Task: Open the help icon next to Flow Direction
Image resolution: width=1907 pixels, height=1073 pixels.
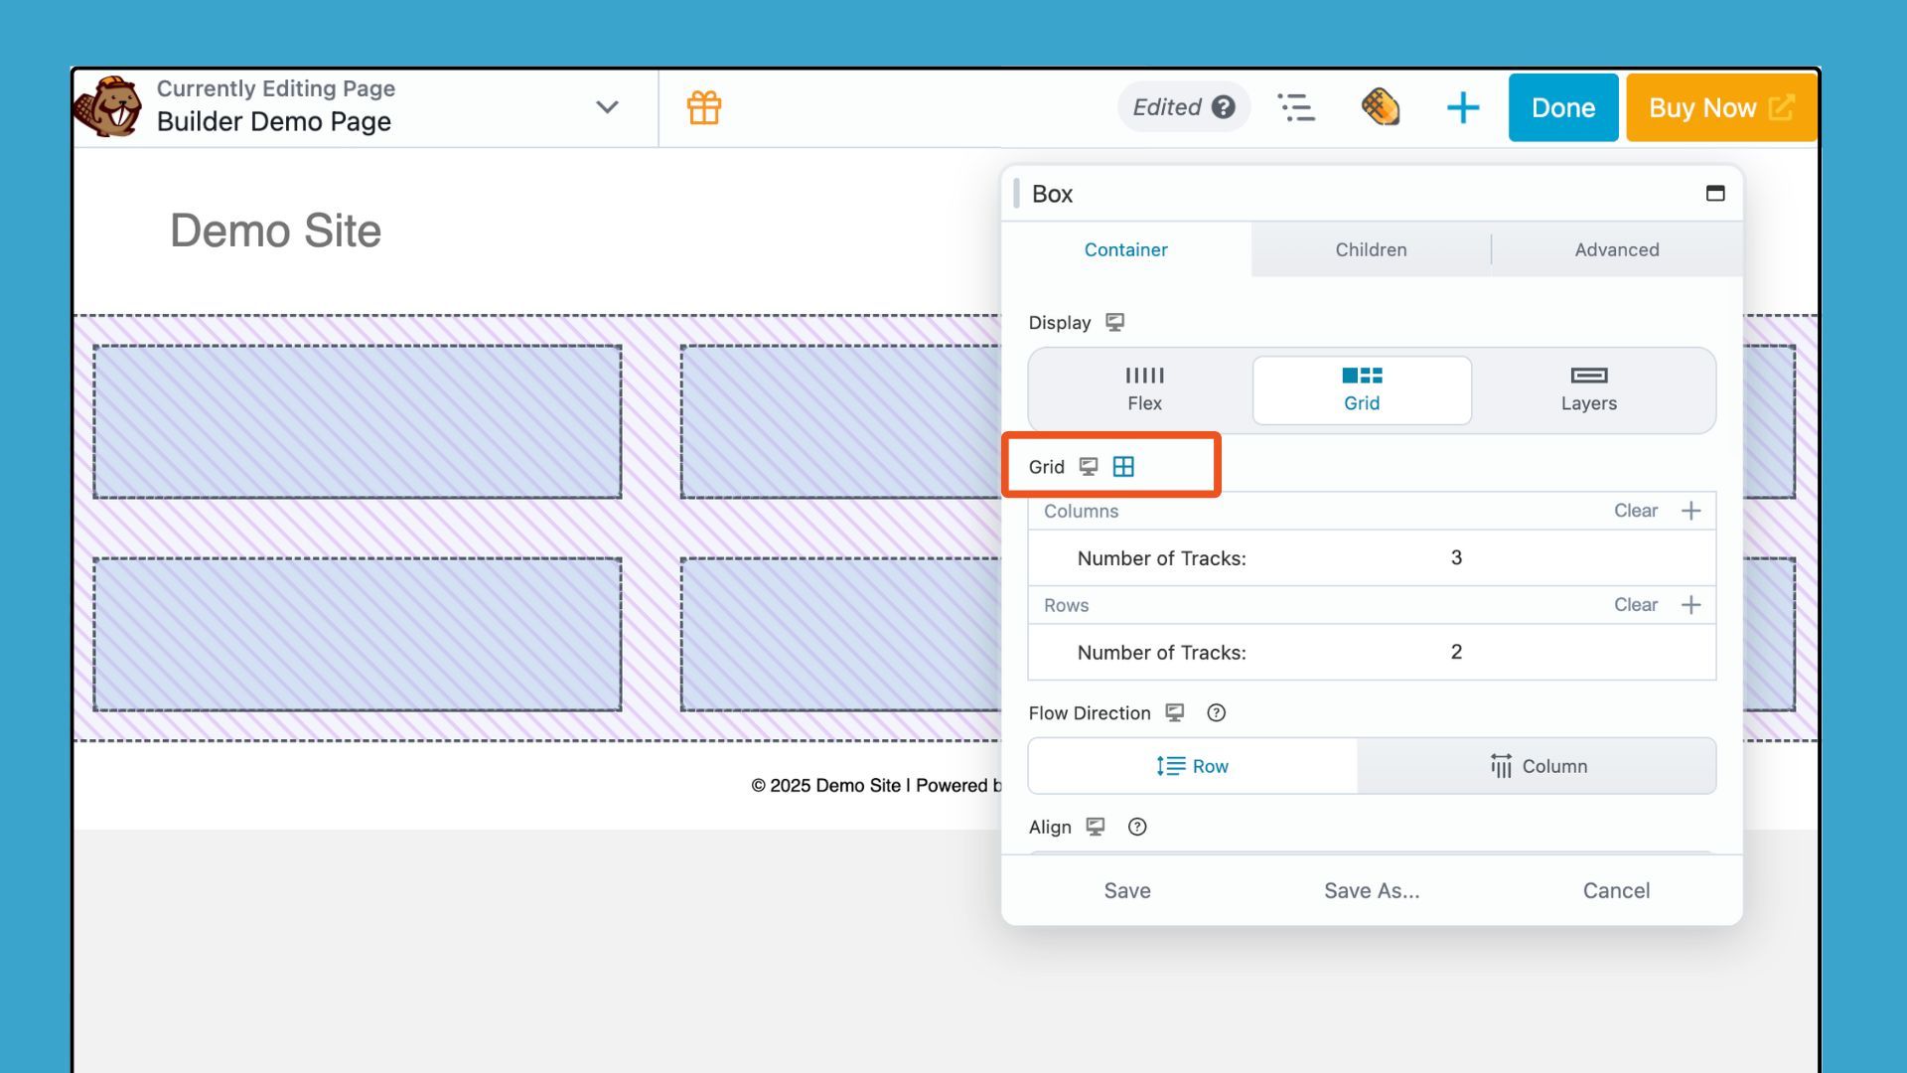Action: coord(1216,712)
